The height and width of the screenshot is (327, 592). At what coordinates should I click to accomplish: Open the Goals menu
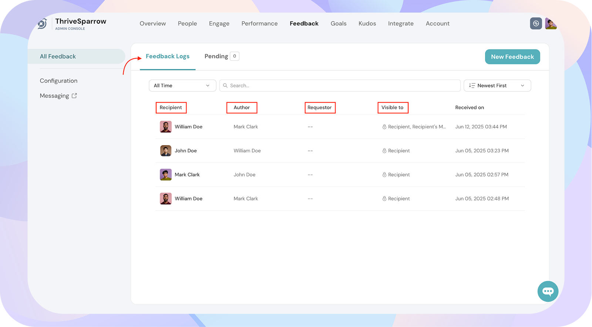[x=339, y=24]
